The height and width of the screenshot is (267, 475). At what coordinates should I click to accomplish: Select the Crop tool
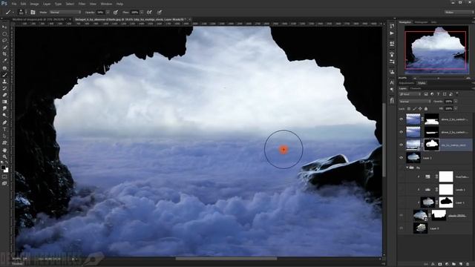4,54
